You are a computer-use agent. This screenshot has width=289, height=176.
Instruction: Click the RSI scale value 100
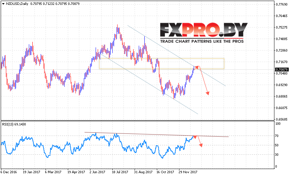(x=278, y=124)
